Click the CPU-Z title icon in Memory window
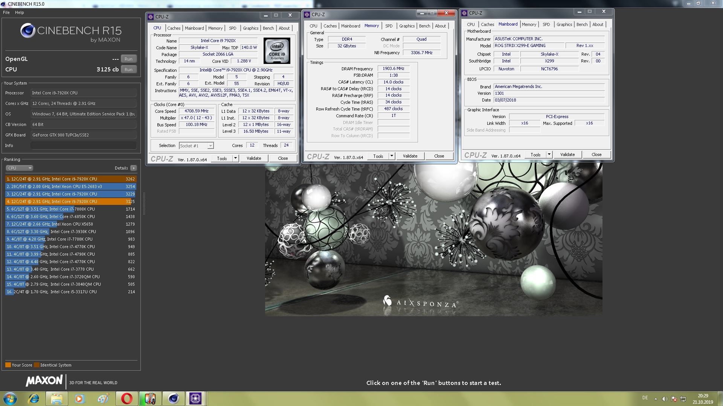Image resolution: width=723 pixels, height=406 pixels. (x=307, y=14)
